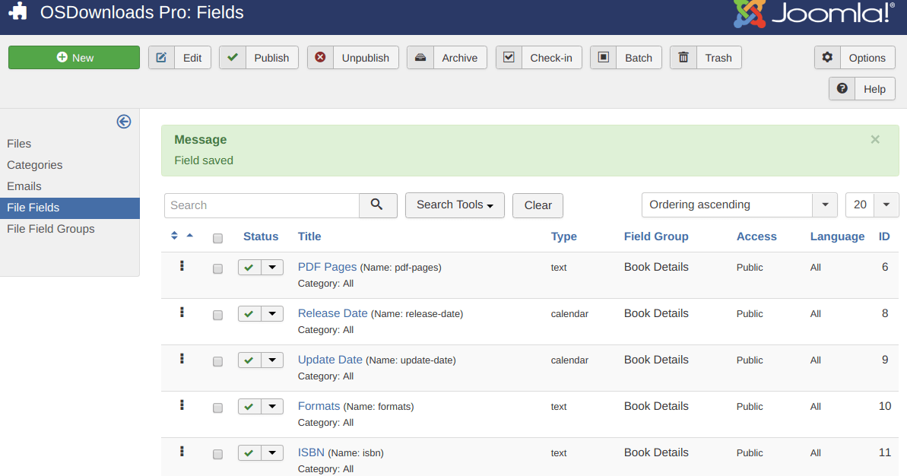
Task: Click the Edit pencil icon
Action: coord(161,57)
